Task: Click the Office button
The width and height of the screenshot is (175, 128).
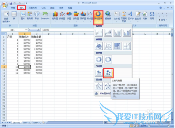Action: pos(5,5)
